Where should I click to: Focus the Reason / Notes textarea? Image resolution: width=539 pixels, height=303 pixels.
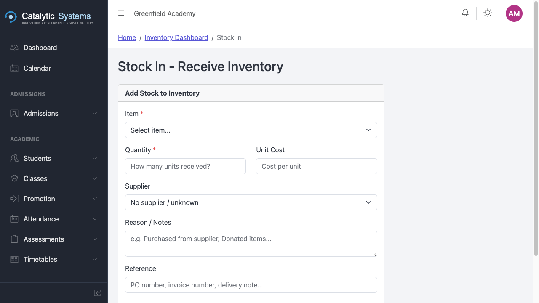pyautogui.click(x=251, y=244)
